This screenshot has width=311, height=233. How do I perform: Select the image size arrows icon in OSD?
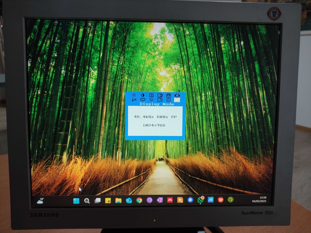click(177, 96)
